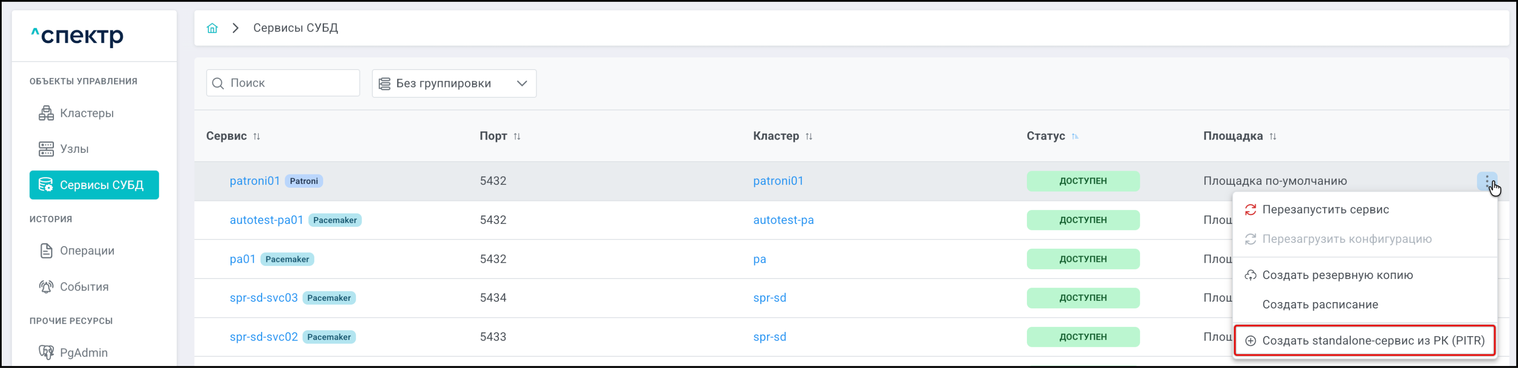This screenshot has height=368, width=1518.
Task: Open Операции history page
Action: point(87,251)
